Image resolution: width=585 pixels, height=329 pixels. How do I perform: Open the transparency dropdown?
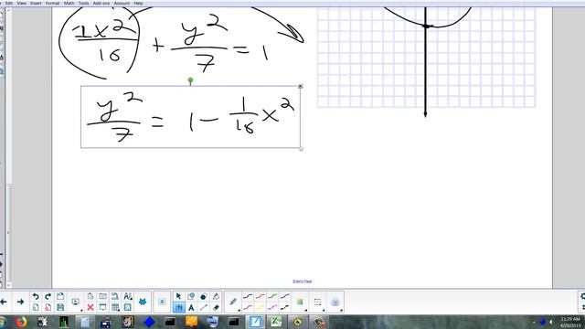coord(335,302)
